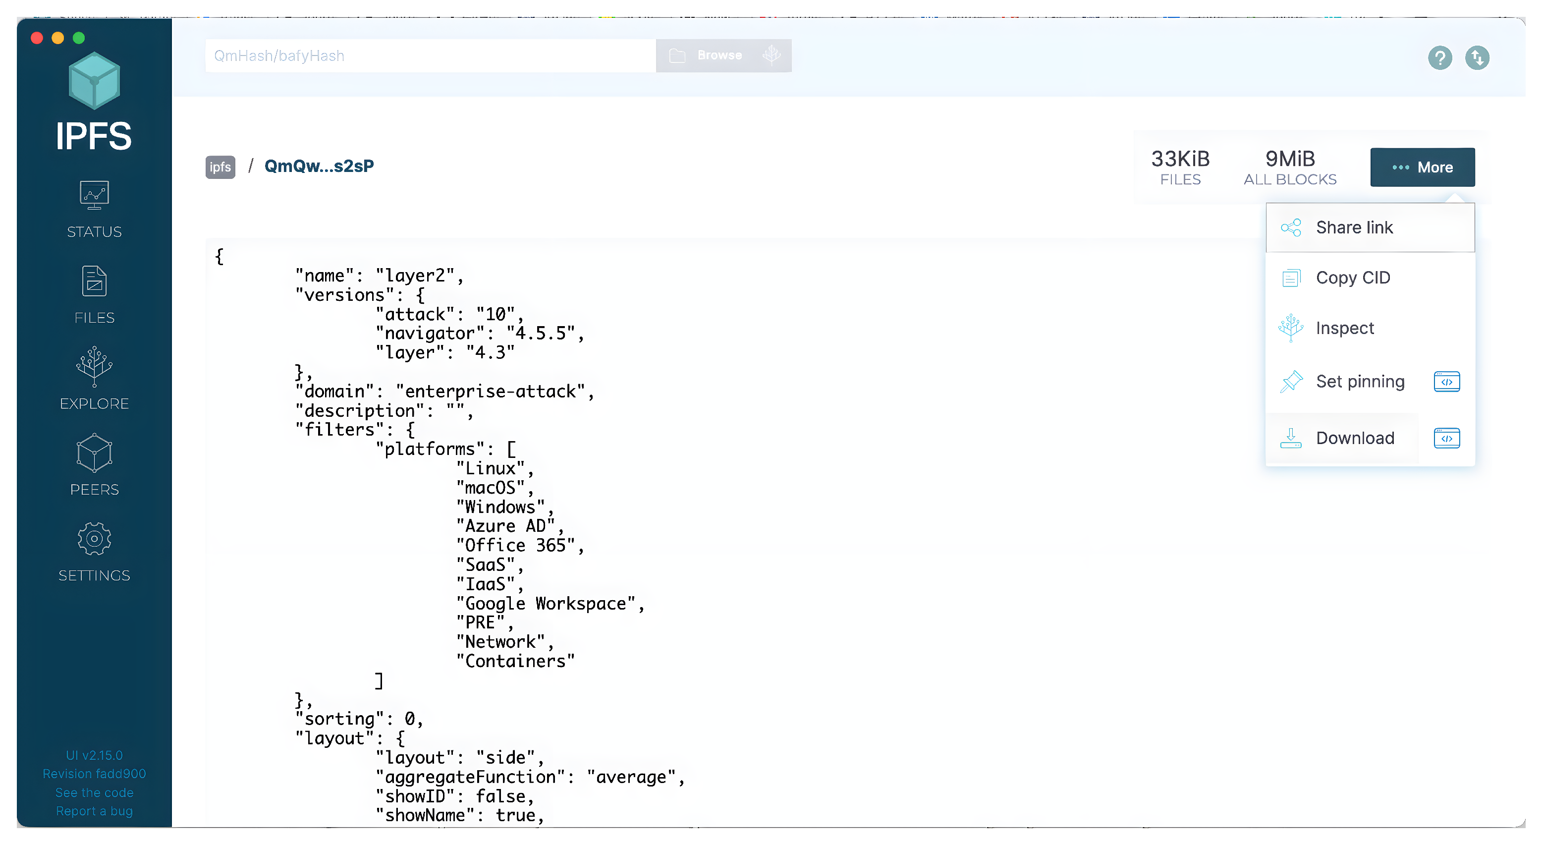This screenshot has height=844, width=1542.
Task: Click Download in the dropdown menu
Action: pyautogui.click(x=1355, y=438)
